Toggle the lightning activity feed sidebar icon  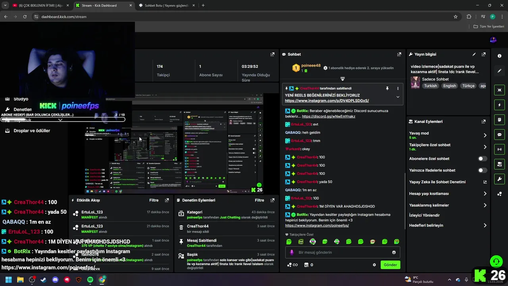tap(499, 105)
